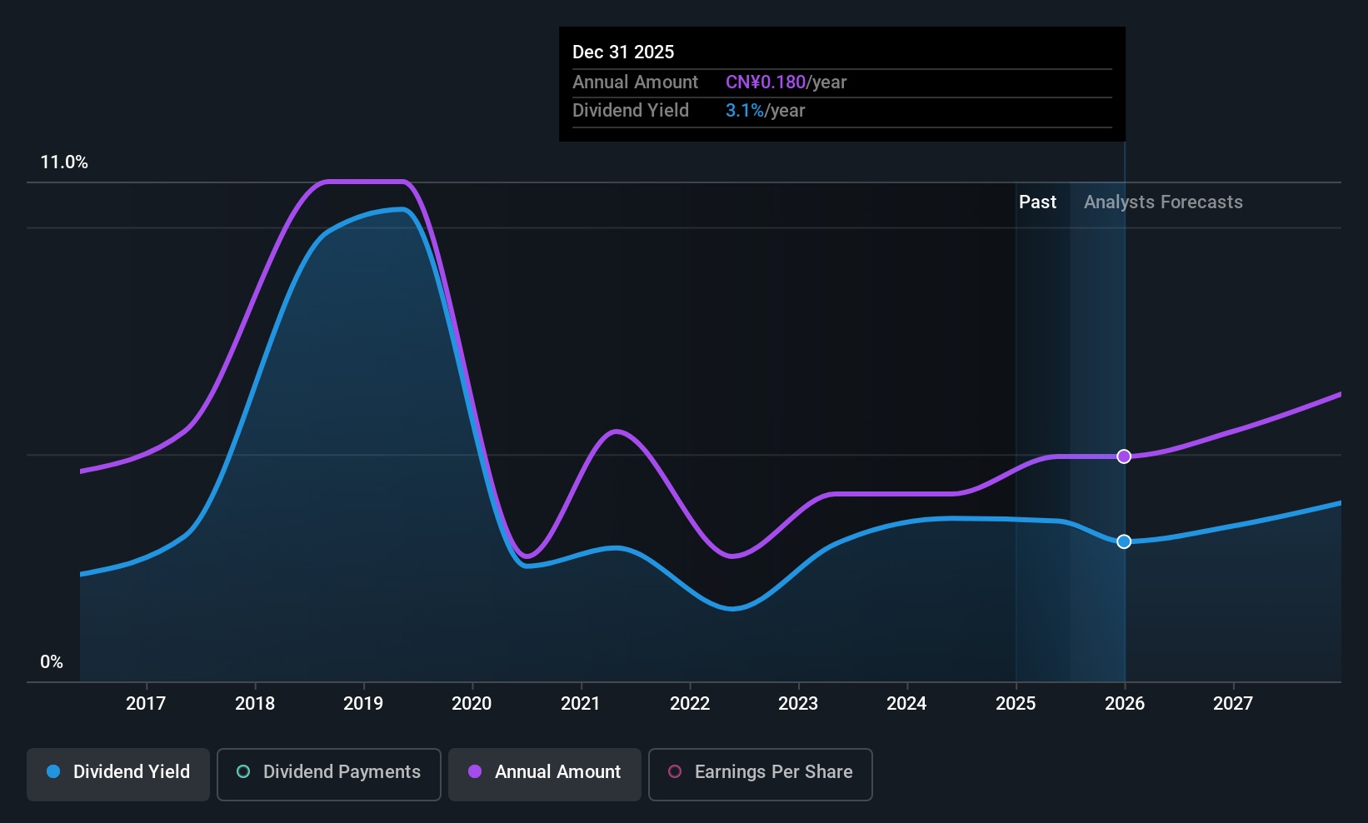Select the 2023 x-axis label
This screenshot has height=823, width=1368.
[x=798, y=704]
